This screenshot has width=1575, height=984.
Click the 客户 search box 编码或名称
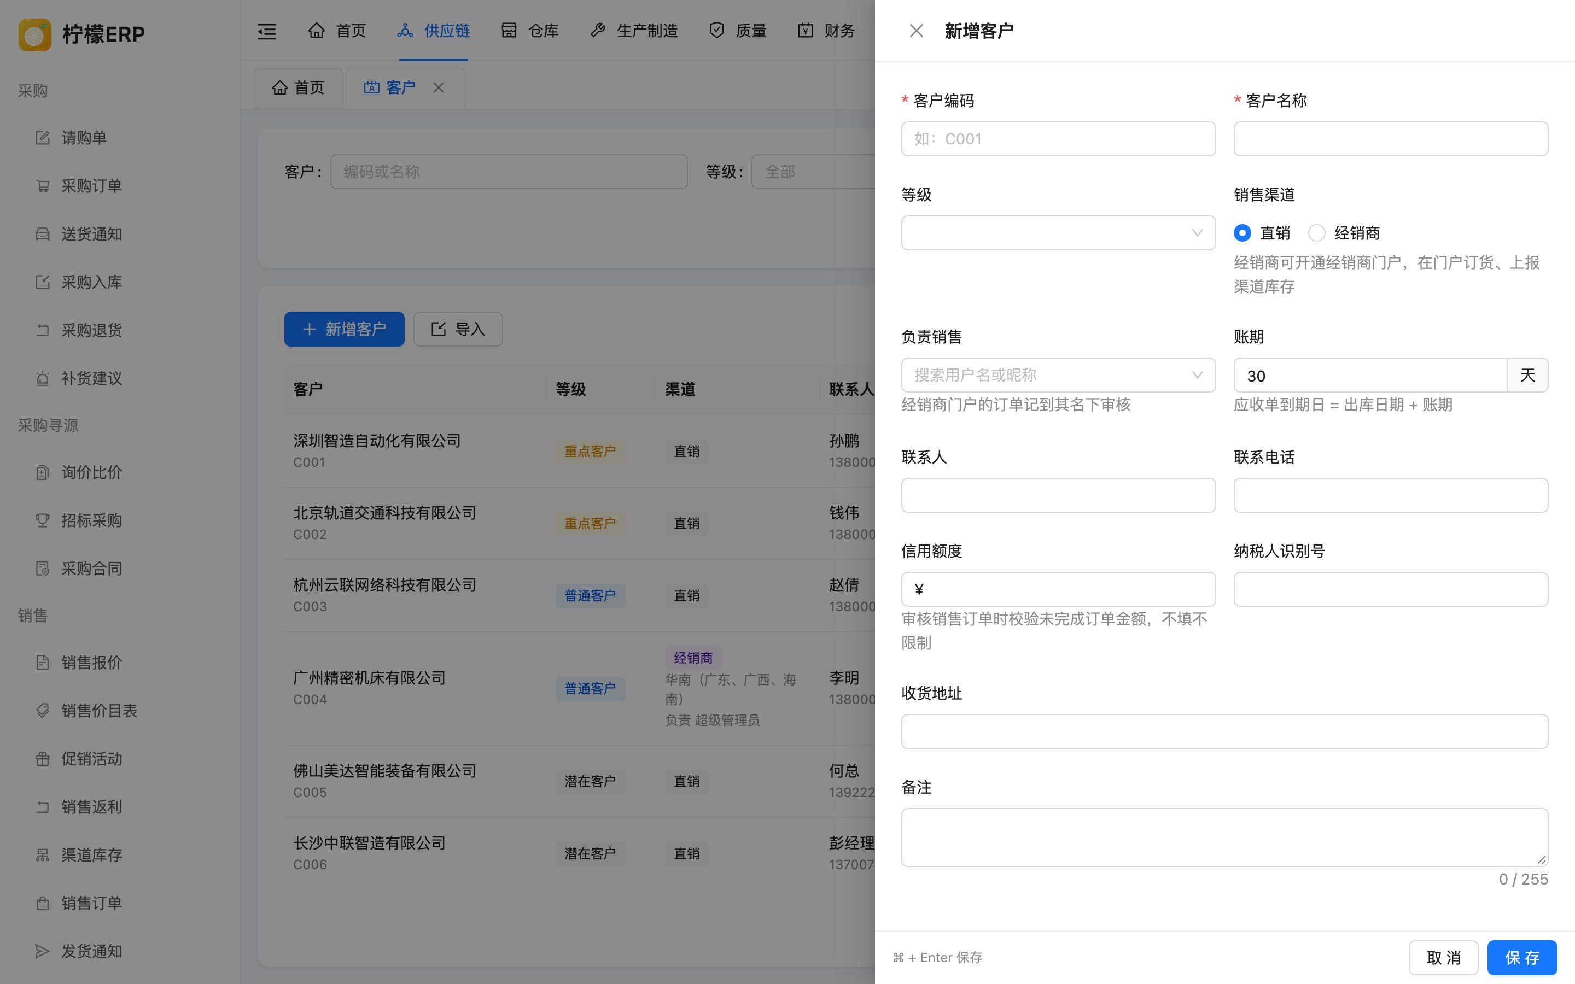pos(509,171)
